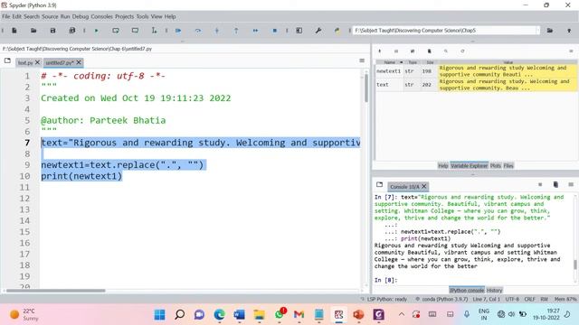This screenshot has height=325, width=579.
Task: Select text variable row
Action: pos(477,85)
